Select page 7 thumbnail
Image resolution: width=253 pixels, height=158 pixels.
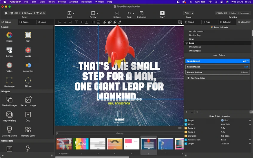166,144
